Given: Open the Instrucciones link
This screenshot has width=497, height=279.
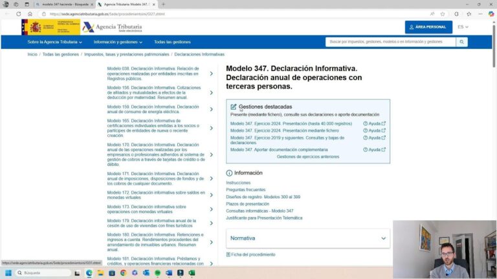Looking at the screenshot, I should (238, 183).
